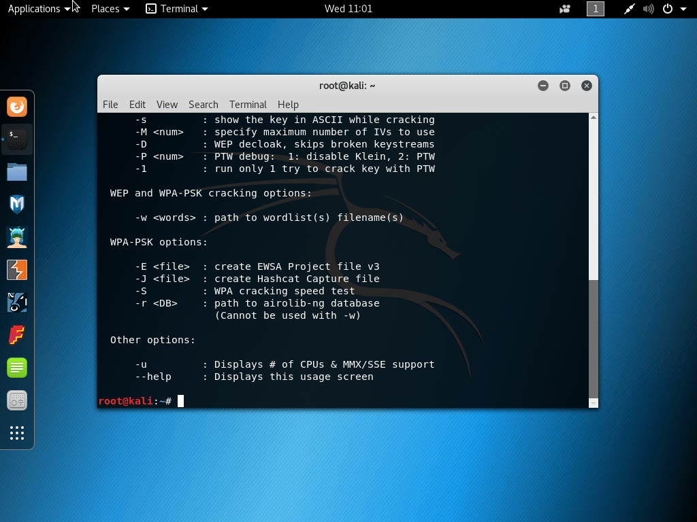Screen dimensions: 697x522
Task: Click the 'WPA-PSK options:' heading
Action: point(159,243)
